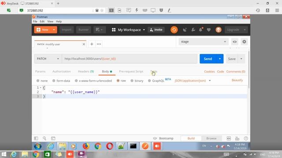Open help question mark icon
This screenshot has height=158, width=282.
246,138
